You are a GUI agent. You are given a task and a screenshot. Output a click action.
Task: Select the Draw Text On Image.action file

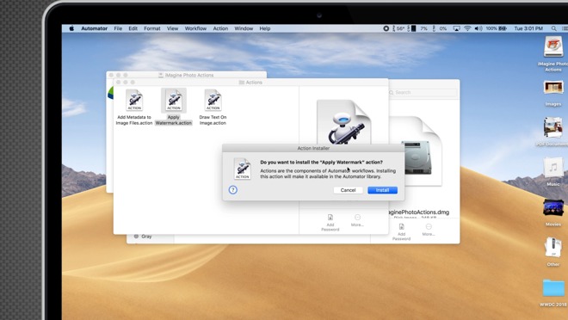(x=213, y=107)
